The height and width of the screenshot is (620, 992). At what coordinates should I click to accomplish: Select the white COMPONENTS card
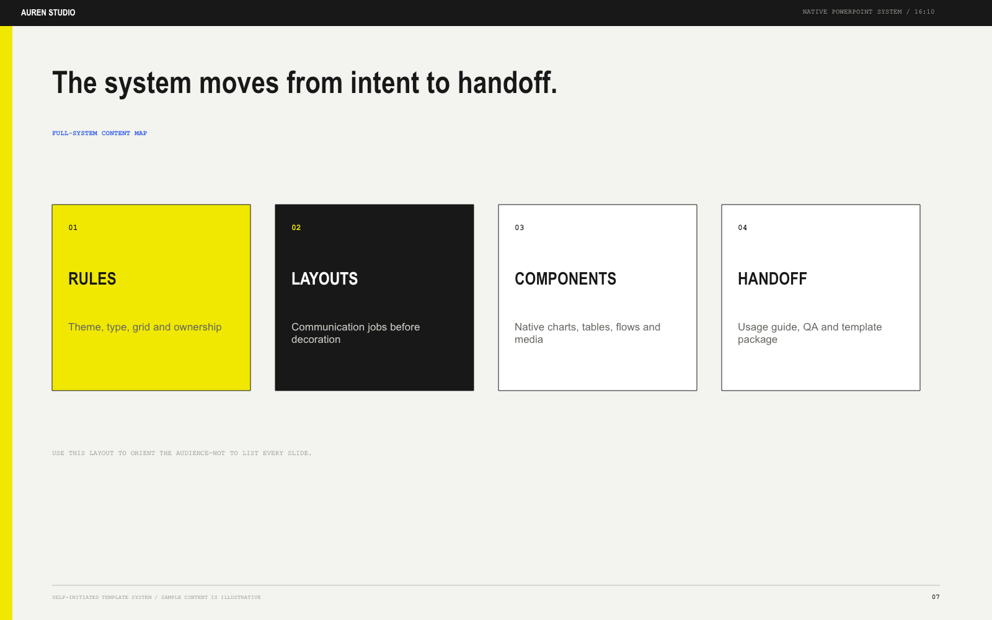(598, 298)
